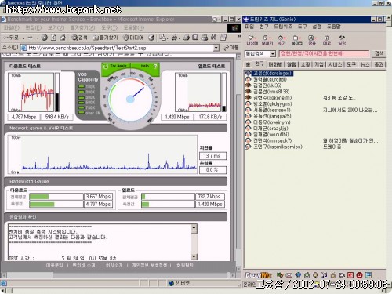Expand the 통합검색 search-type combo box
Image resolution: width=392 pixels, height=294 pixels.
coord(273,54)
